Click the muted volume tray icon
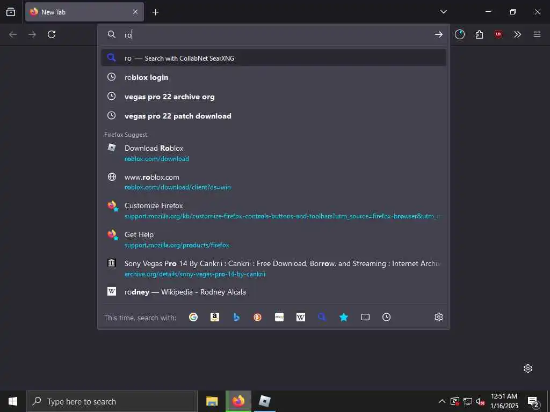This screenshot has height=412, width=550. coord(481,401)
